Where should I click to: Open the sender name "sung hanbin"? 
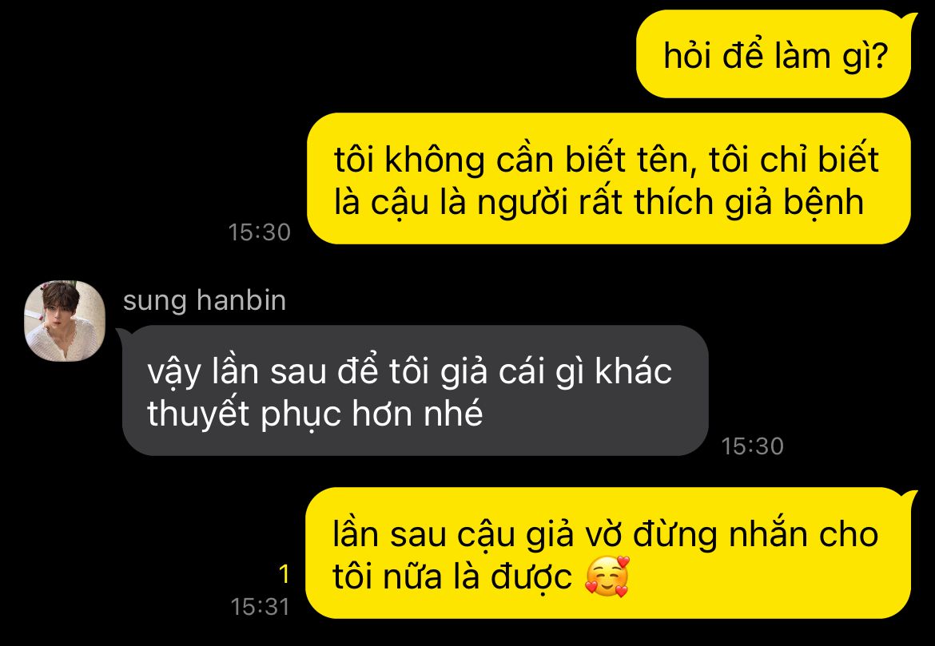(205, 300)
